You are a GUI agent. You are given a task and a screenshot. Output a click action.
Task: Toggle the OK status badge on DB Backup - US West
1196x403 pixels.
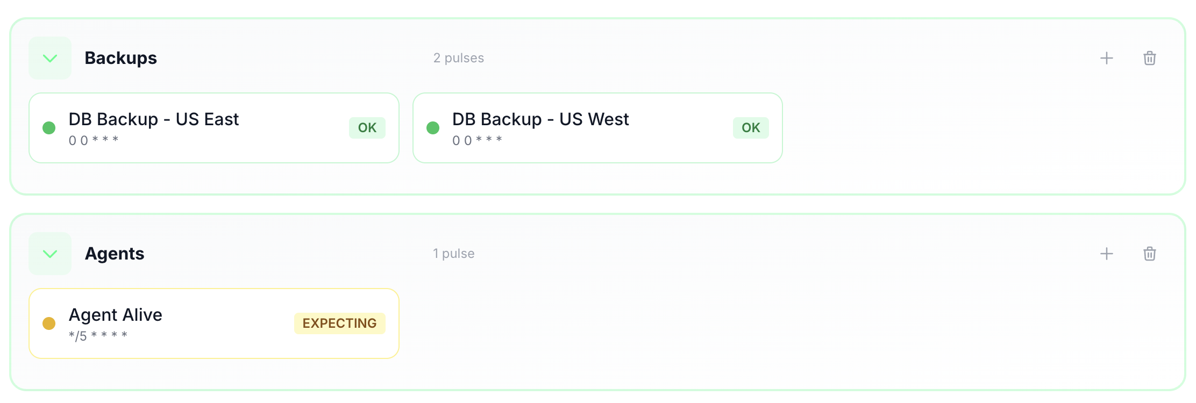[x=750, y=127]
